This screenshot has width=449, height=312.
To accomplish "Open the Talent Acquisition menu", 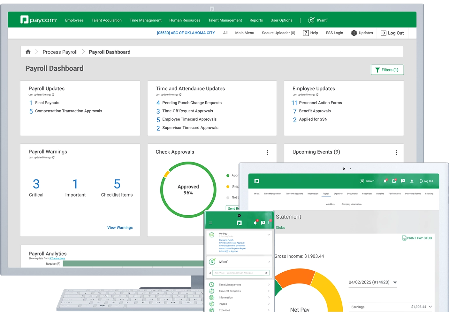I will coord(106,20).
